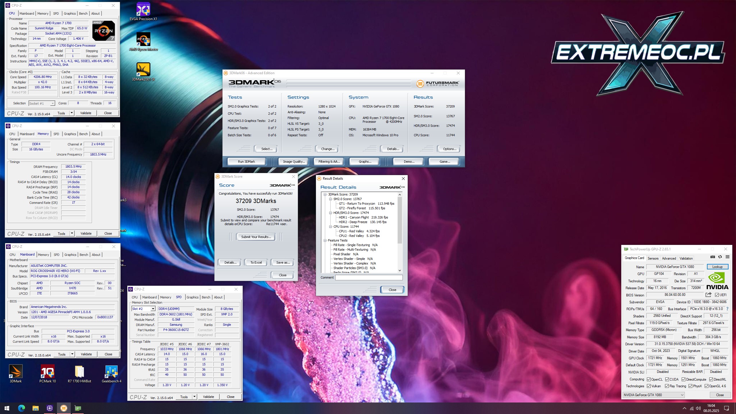Click To Excel button
The height and width of the screenshot is (414, 736).
(256, 262)
